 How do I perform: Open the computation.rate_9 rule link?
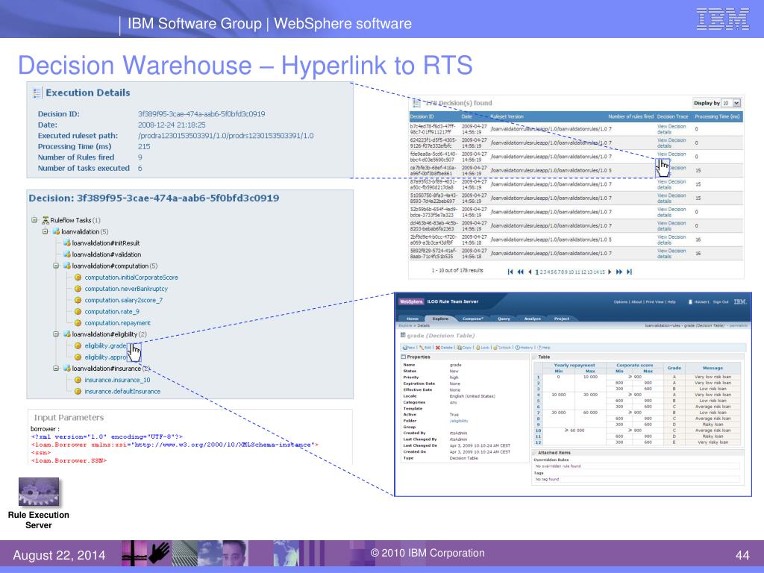click(x=112, y=311)
